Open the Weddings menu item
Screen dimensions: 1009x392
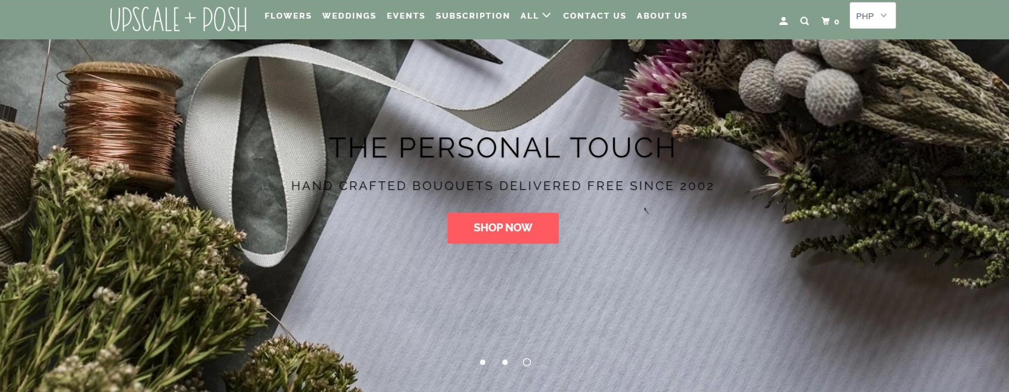tap(349, 16)
